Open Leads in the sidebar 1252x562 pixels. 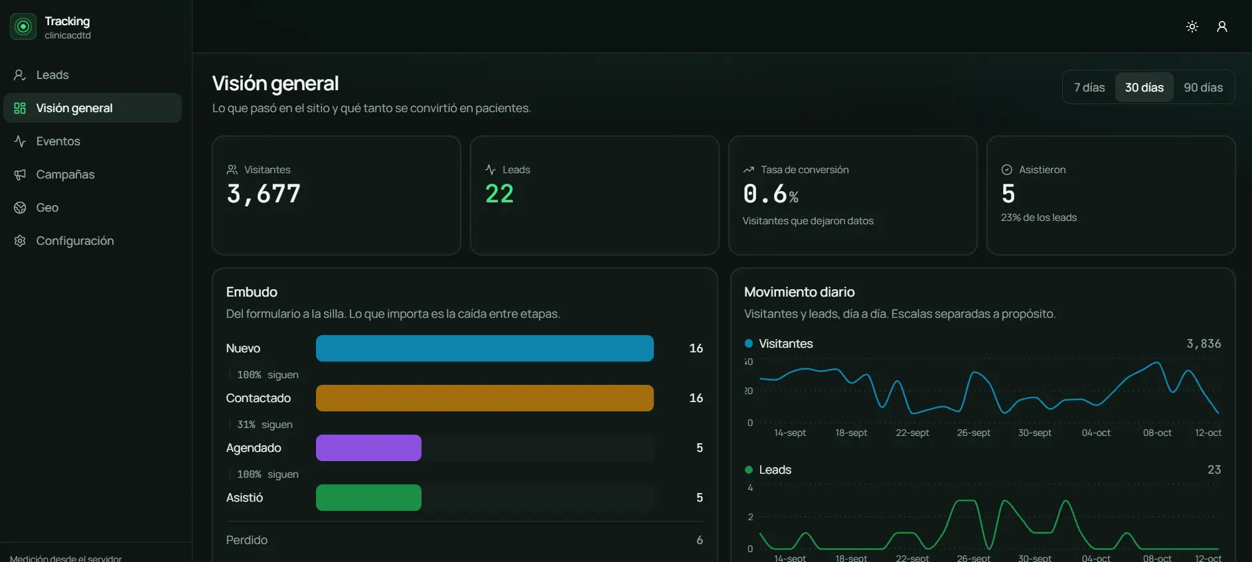pyautogui.click(x=92, y=75)
